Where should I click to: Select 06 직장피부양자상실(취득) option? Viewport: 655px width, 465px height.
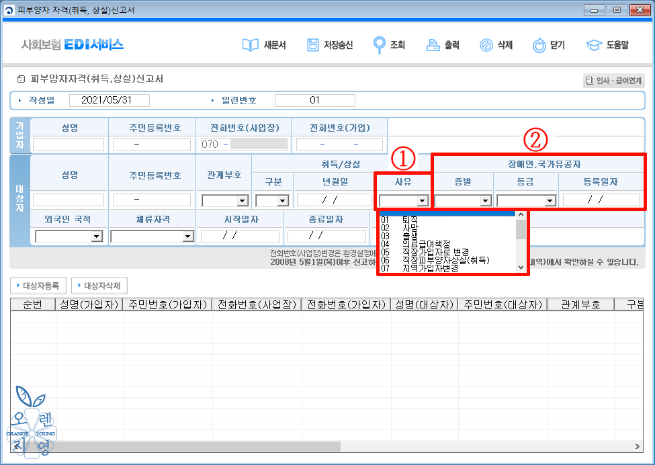coord(448,260)
